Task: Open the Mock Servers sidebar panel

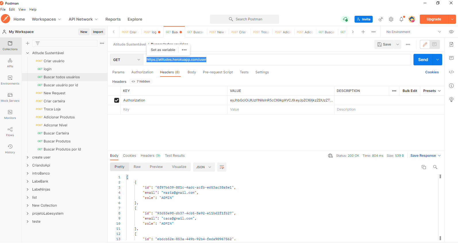Action: click(10, 97)
